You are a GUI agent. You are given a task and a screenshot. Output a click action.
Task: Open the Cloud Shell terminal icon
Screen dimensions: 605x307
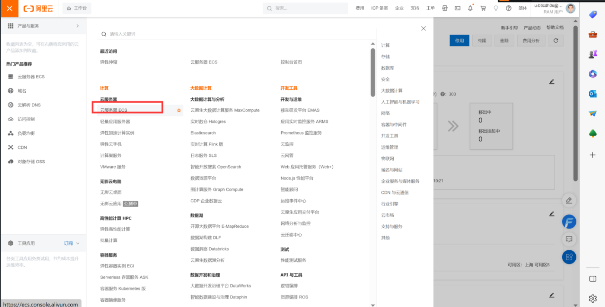pos(458,8)
